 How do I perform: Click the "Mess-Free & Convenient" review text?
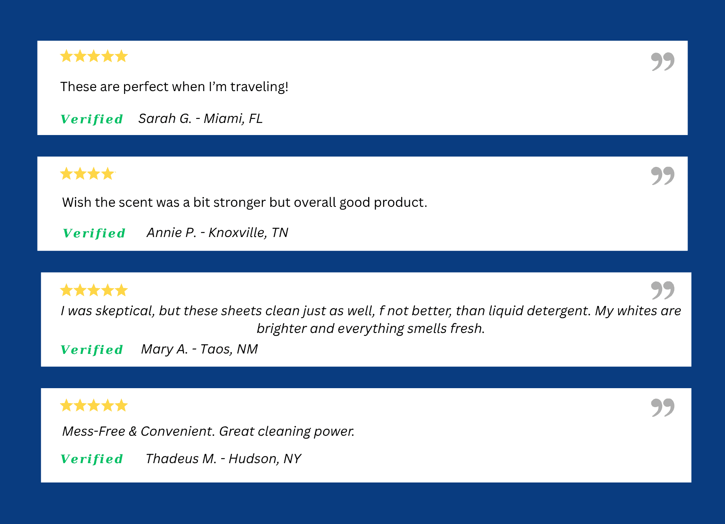coord(208,431)
